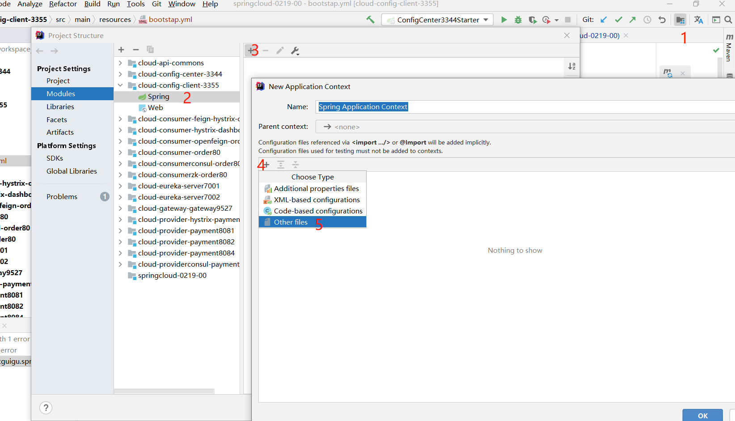
Task: Click the translate icon in toolbar
Action: (698, 20)
